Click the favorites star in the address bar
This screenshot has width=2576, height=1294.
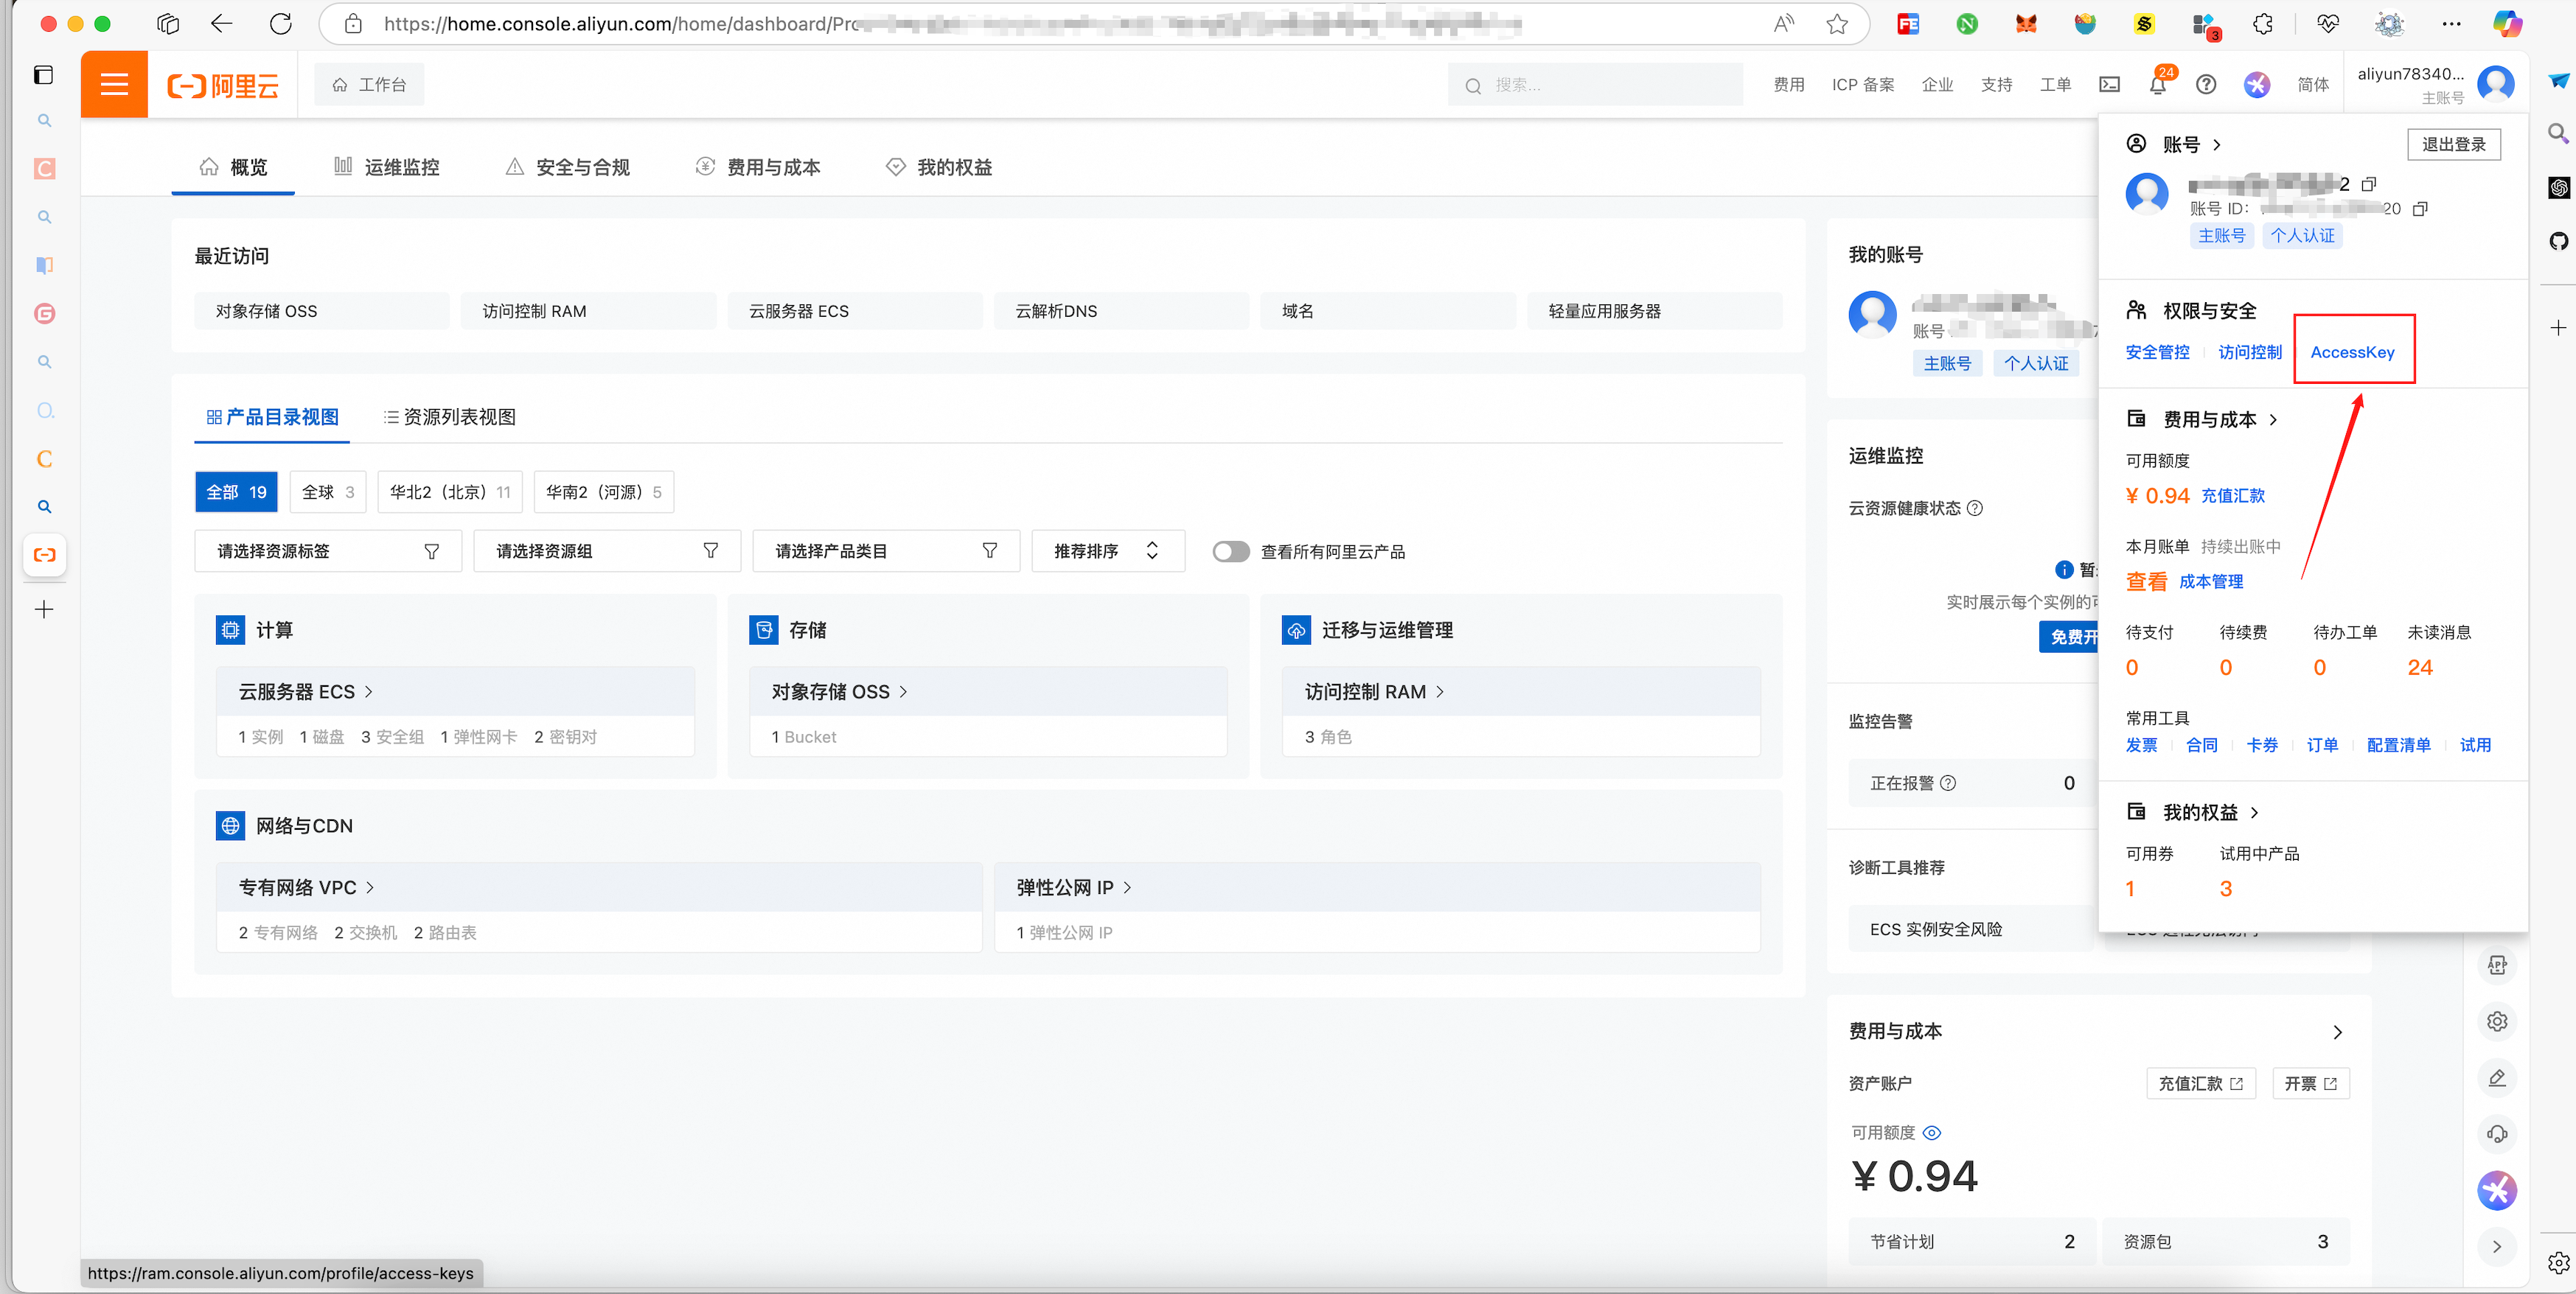[1837, 24]
